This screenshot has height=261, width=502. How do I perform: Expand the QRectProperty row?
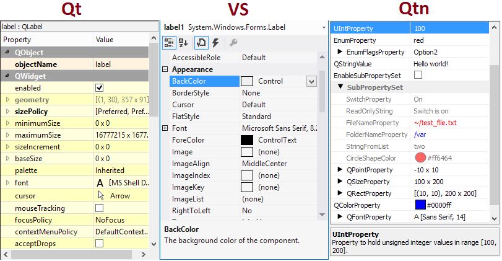[340, 193]
